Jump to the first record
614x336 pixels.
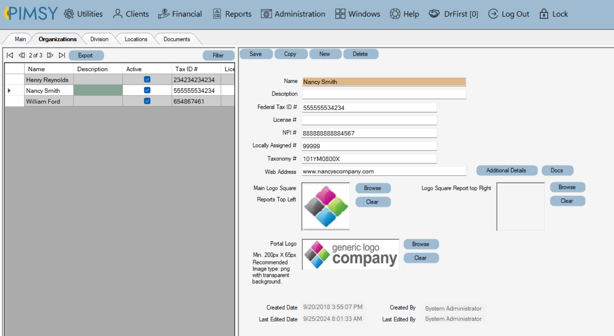[9, 55]
